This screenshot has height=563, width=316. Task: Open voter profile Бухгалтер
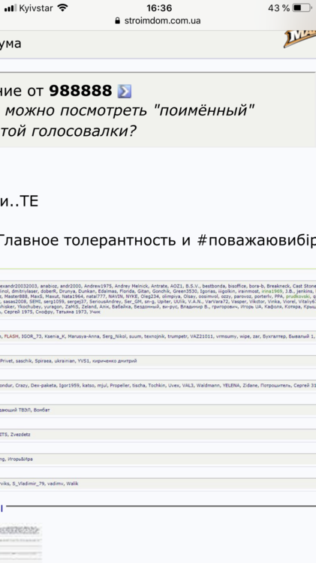275,336
